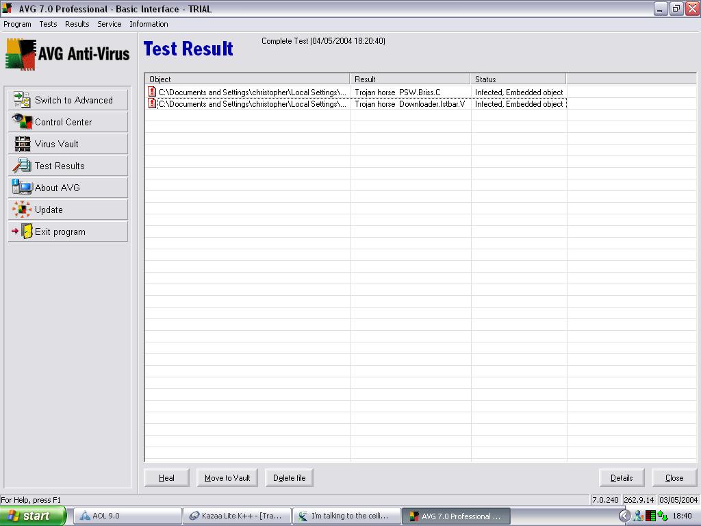Screen dimensions: 701x526
Task: Select the Trojan horse Downloader.Istbar.V result
Action: point(409,104)
